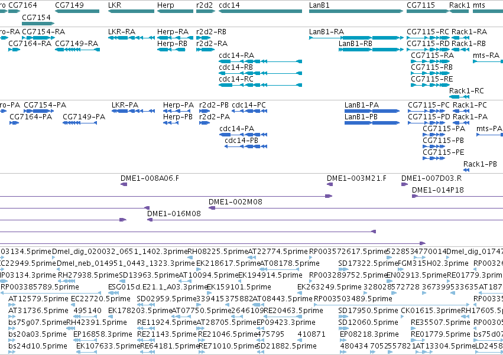Image resolution: width=503 pixels, height=355 pixels.
Task: Open the CG7154 gene bar
Action: point(38,24)
